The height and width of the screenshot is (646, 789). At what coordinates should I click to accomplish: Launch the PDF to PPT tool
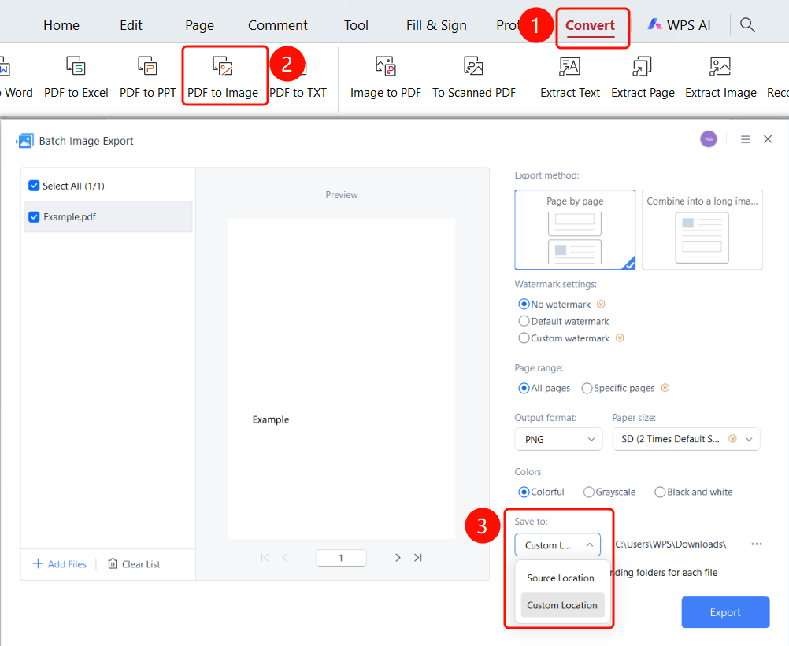147,77
